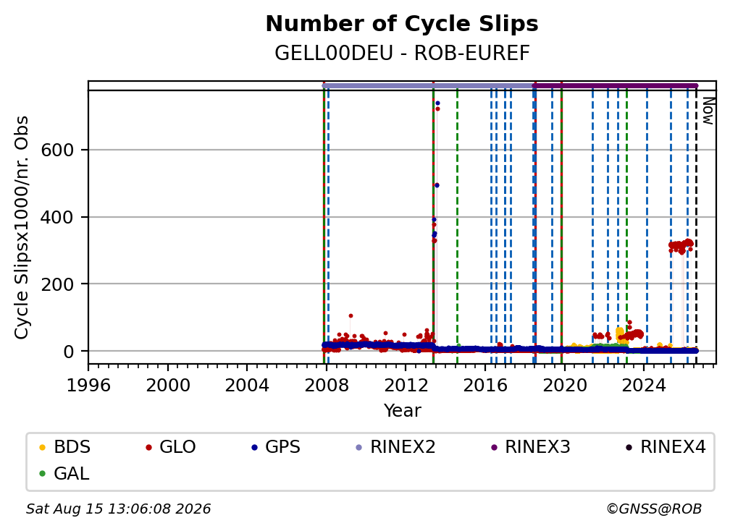This screenshot has height=531, width=730.
Task: Click the dark purple RINEX3 bar atop the chart
Action: (615, 86)
